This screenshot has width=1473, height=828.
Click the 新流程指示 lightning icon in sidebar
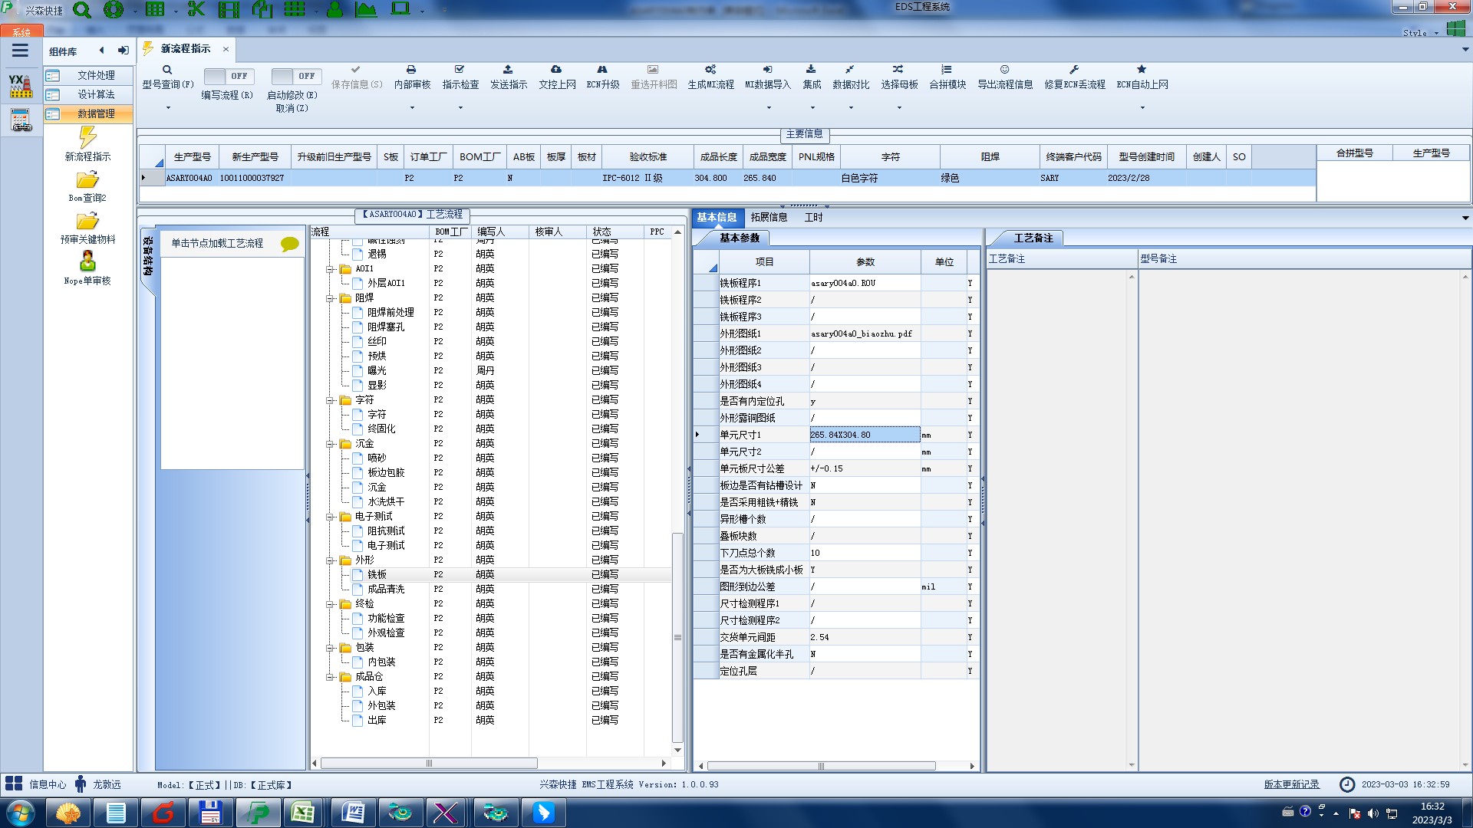pyautogui.click(x=87, y=137)
